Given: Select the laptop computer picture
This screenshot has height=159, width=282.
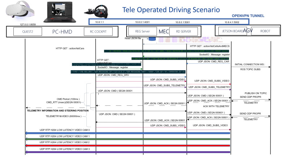Looking at the screenshot, I should 60,12.
